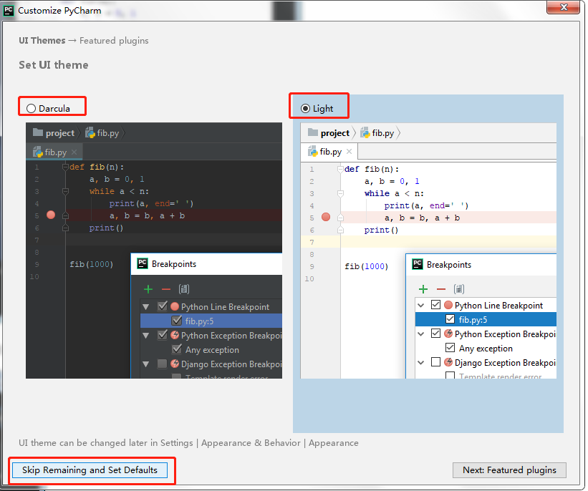Screen dimensions: 588x491
Task: Select the Darcula theme radio button
Action: (x=31, y=109)
